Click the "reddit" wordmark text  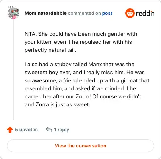pos(145,13)
